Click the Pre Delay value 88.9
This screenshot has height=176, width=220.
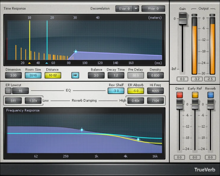tap(136, 75)
